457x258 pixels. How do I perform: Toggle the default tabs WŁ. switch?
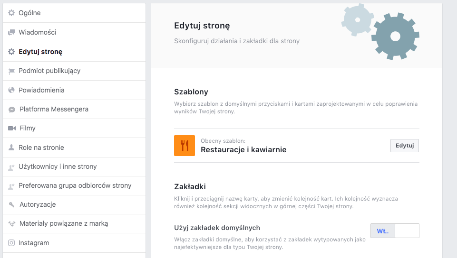click(395, 231)
